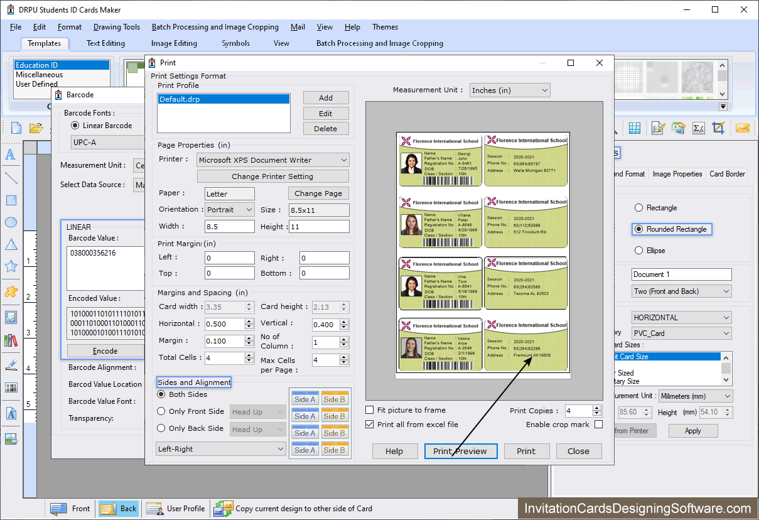Select the Ellipse drawing tool

11,222
